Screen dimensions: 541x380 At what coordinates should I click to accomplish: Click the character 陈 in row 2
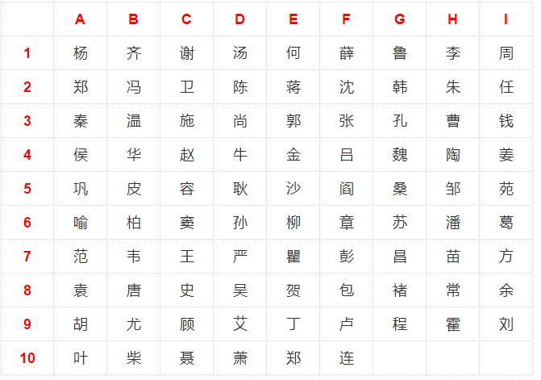pos(240,87)
